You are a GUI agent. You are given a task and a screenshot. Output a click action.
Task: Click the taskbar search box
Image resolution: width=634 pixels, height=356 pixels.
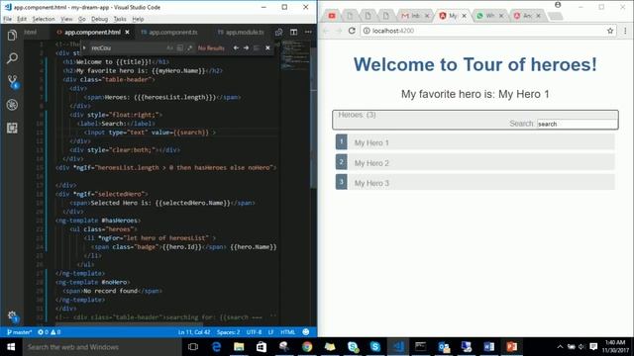(x=102, y=347)
